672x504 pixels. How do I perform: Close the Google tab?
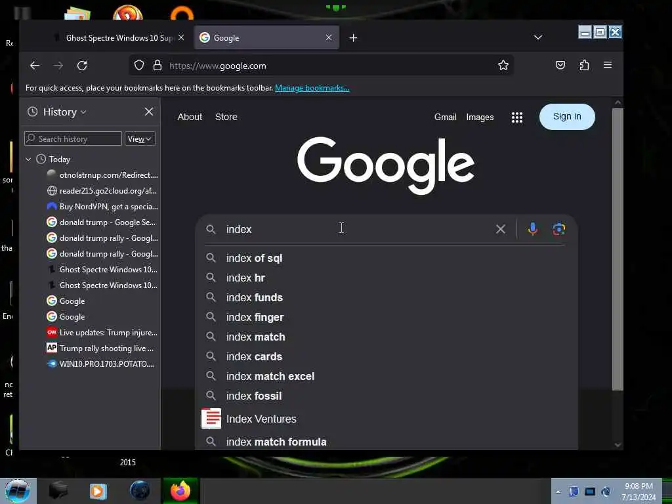pyautogui.click(x=329, y=37)
